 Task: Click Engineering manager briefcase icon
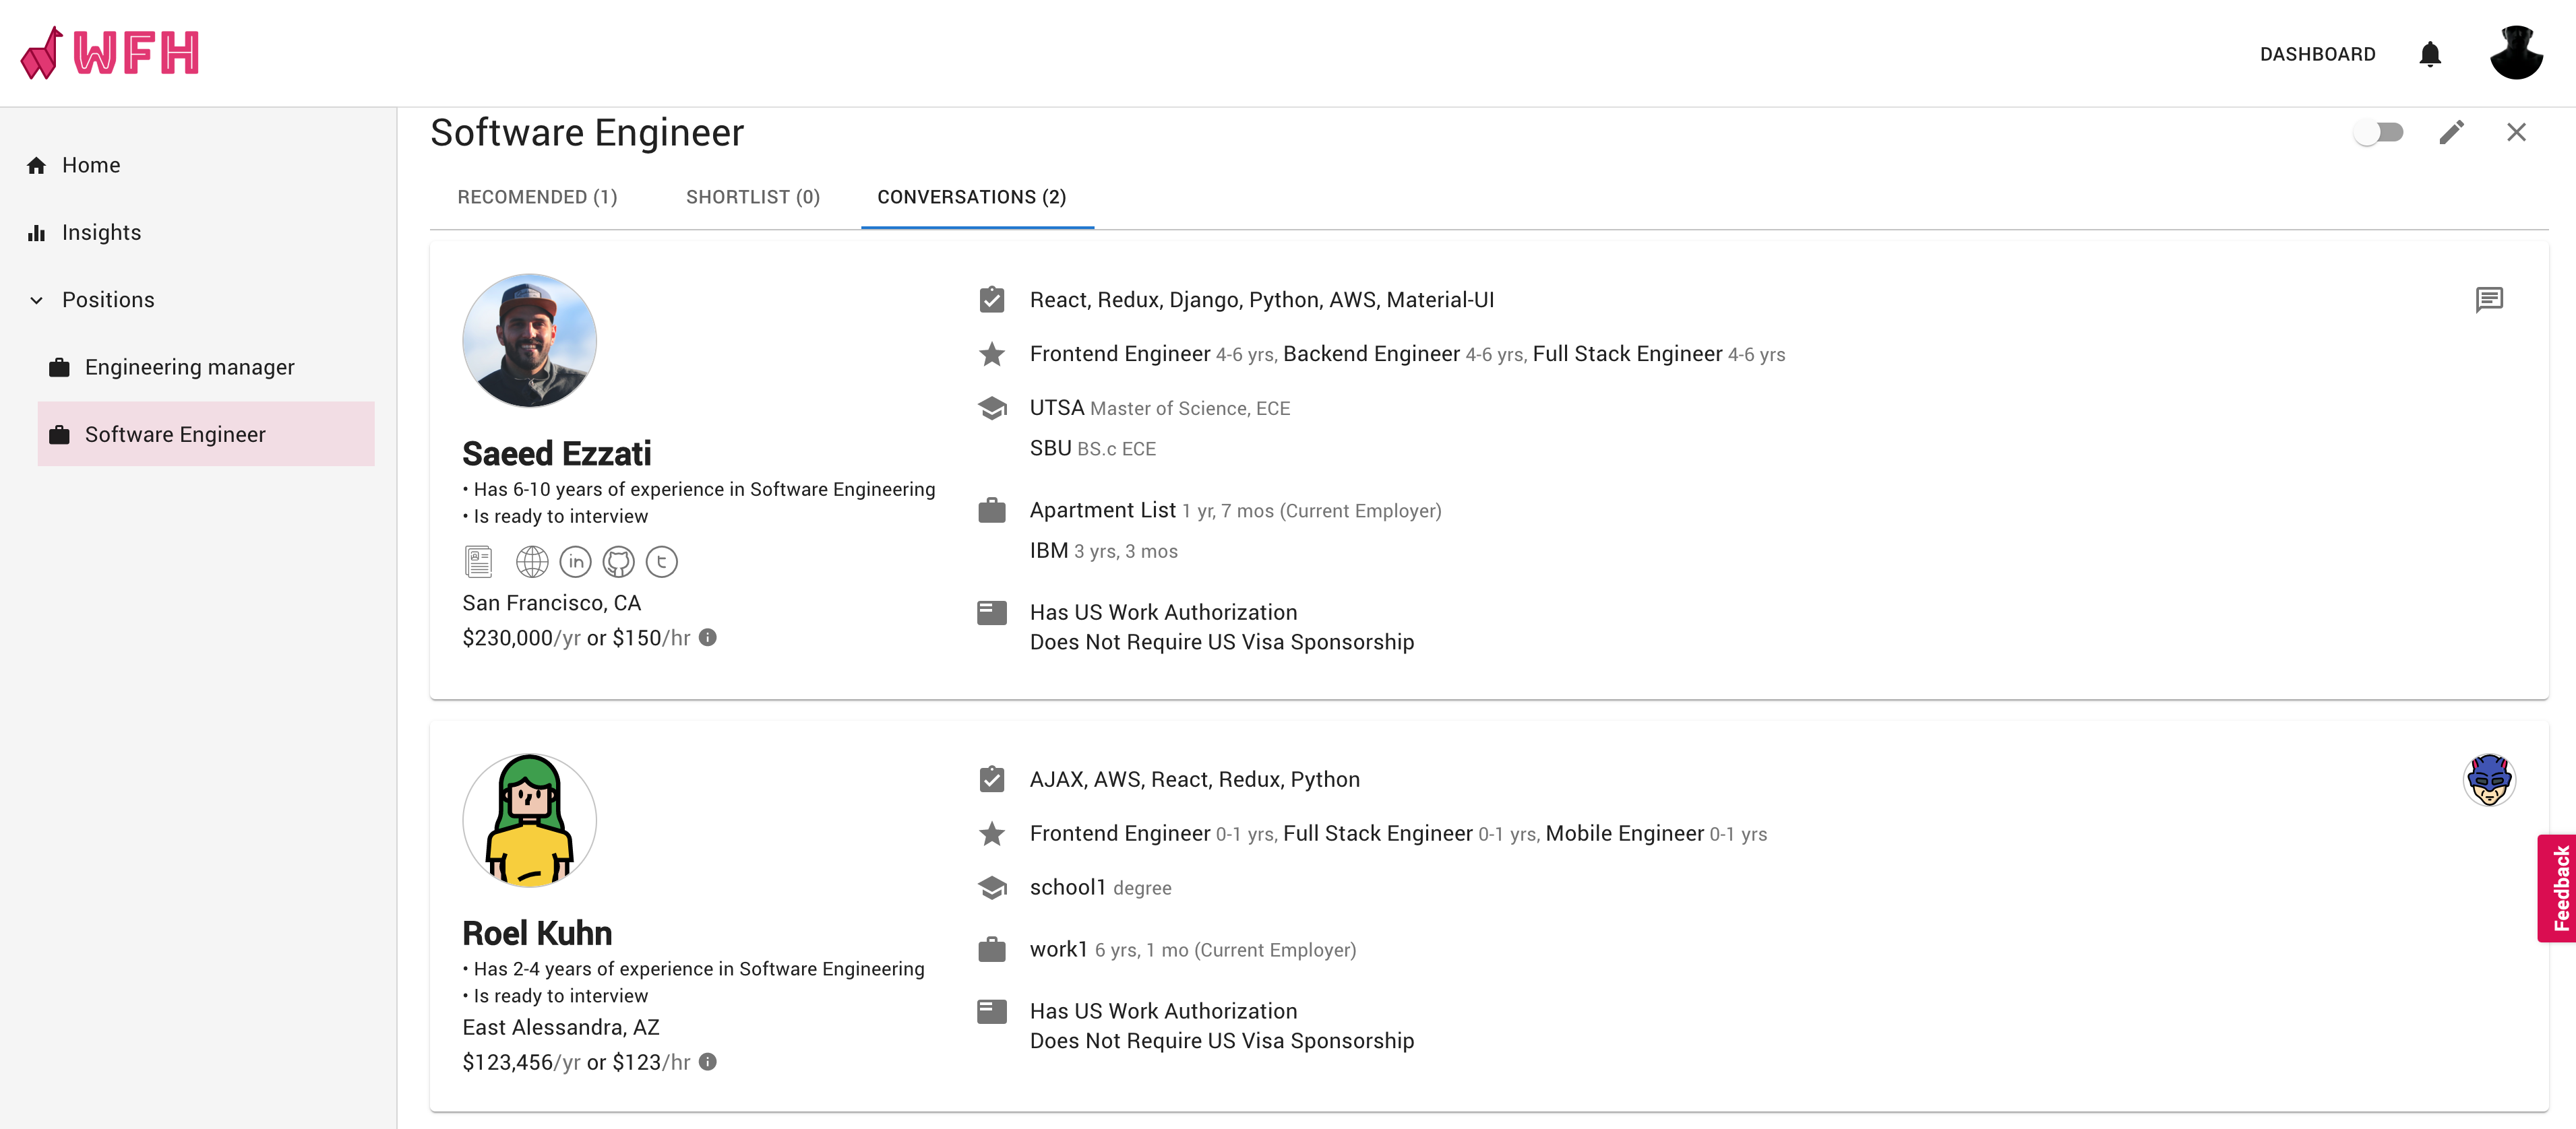point(60,366)
